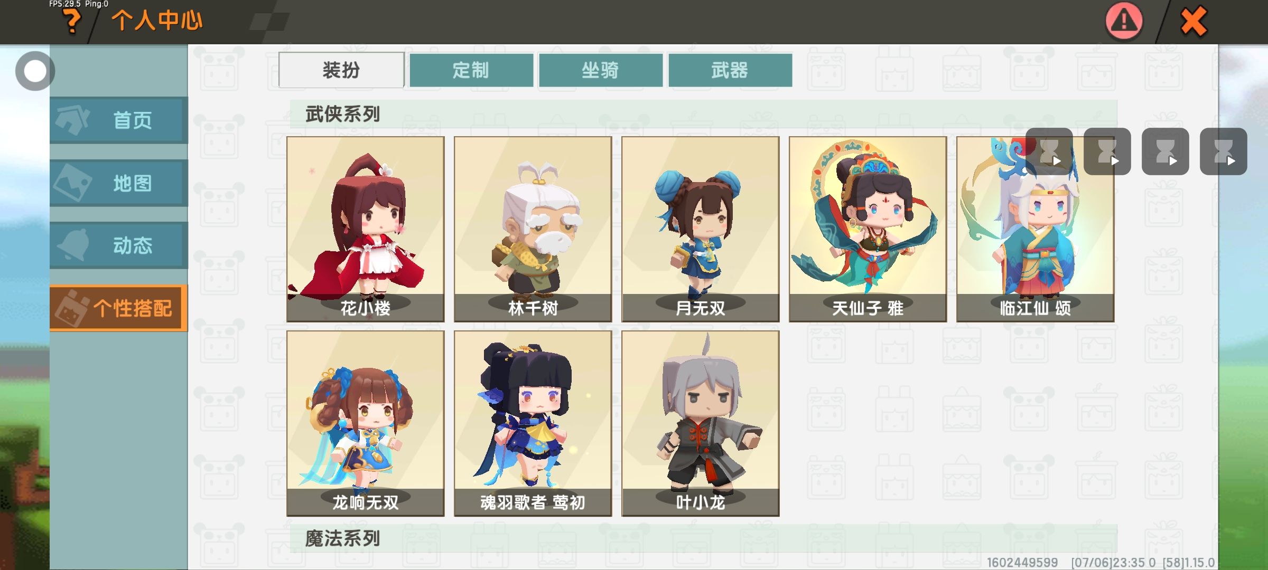
Task: Go to the 首页 sidebar item
Action: click(x=118, y=120)
